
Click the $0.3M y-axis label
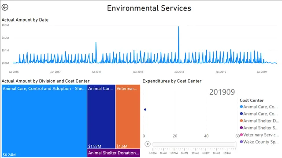pos(5,25)
